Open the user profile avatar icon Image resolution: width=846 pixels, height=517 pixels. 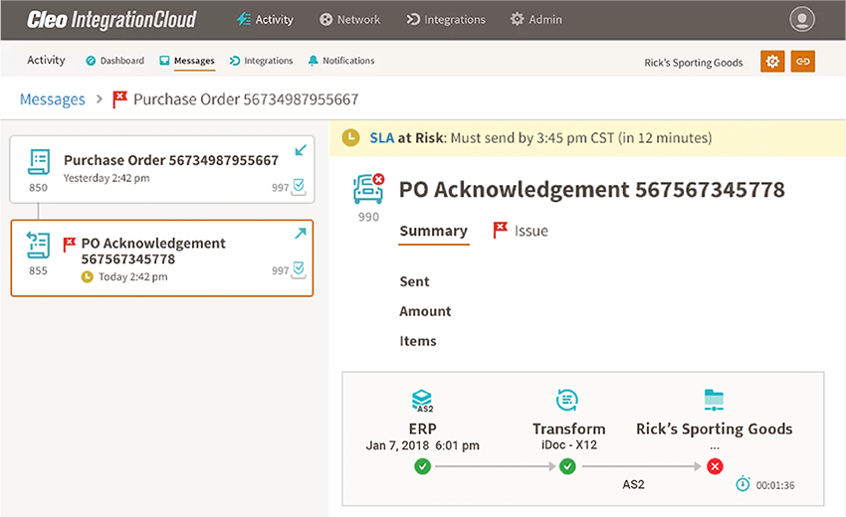point(802,20)
